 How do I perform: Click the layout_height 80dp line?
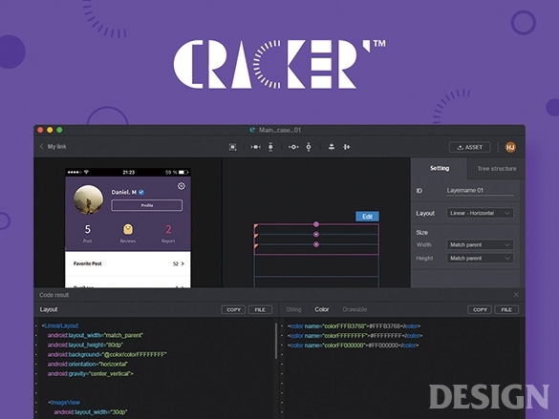[85, 345]
